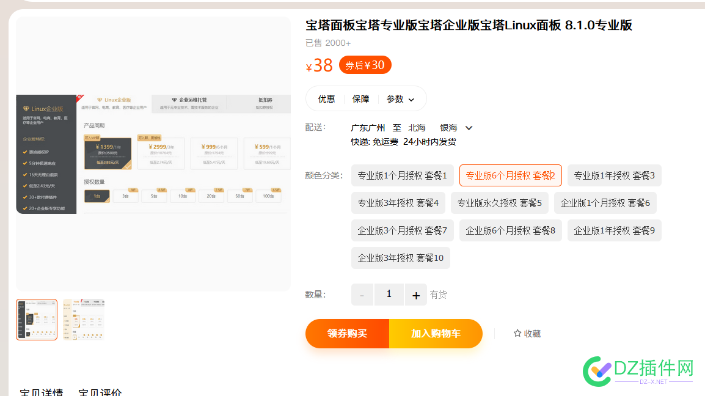Select 专业版6个月授权 套餐2 option
The width and height of the screenshot is (705, 396).
tap(510, 175)
